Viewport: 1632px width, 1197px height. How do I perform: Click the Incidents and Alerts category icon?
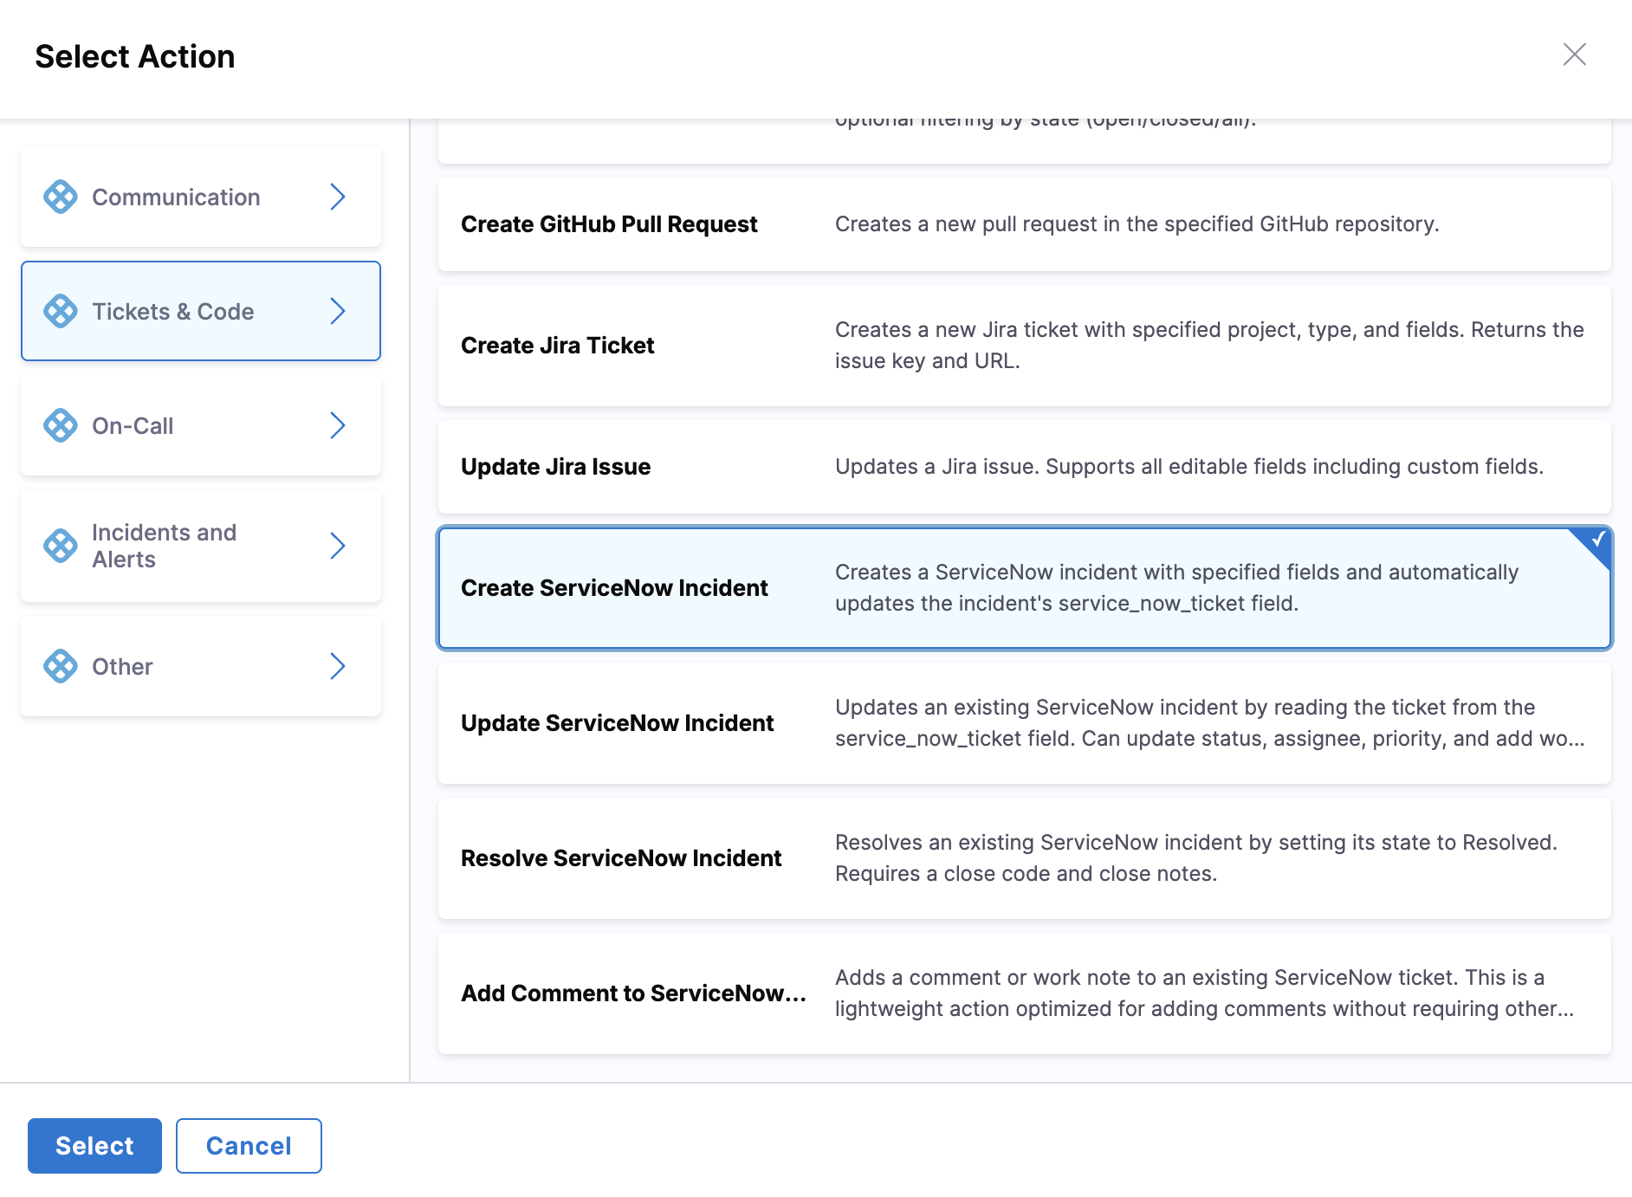coord(61,546)
